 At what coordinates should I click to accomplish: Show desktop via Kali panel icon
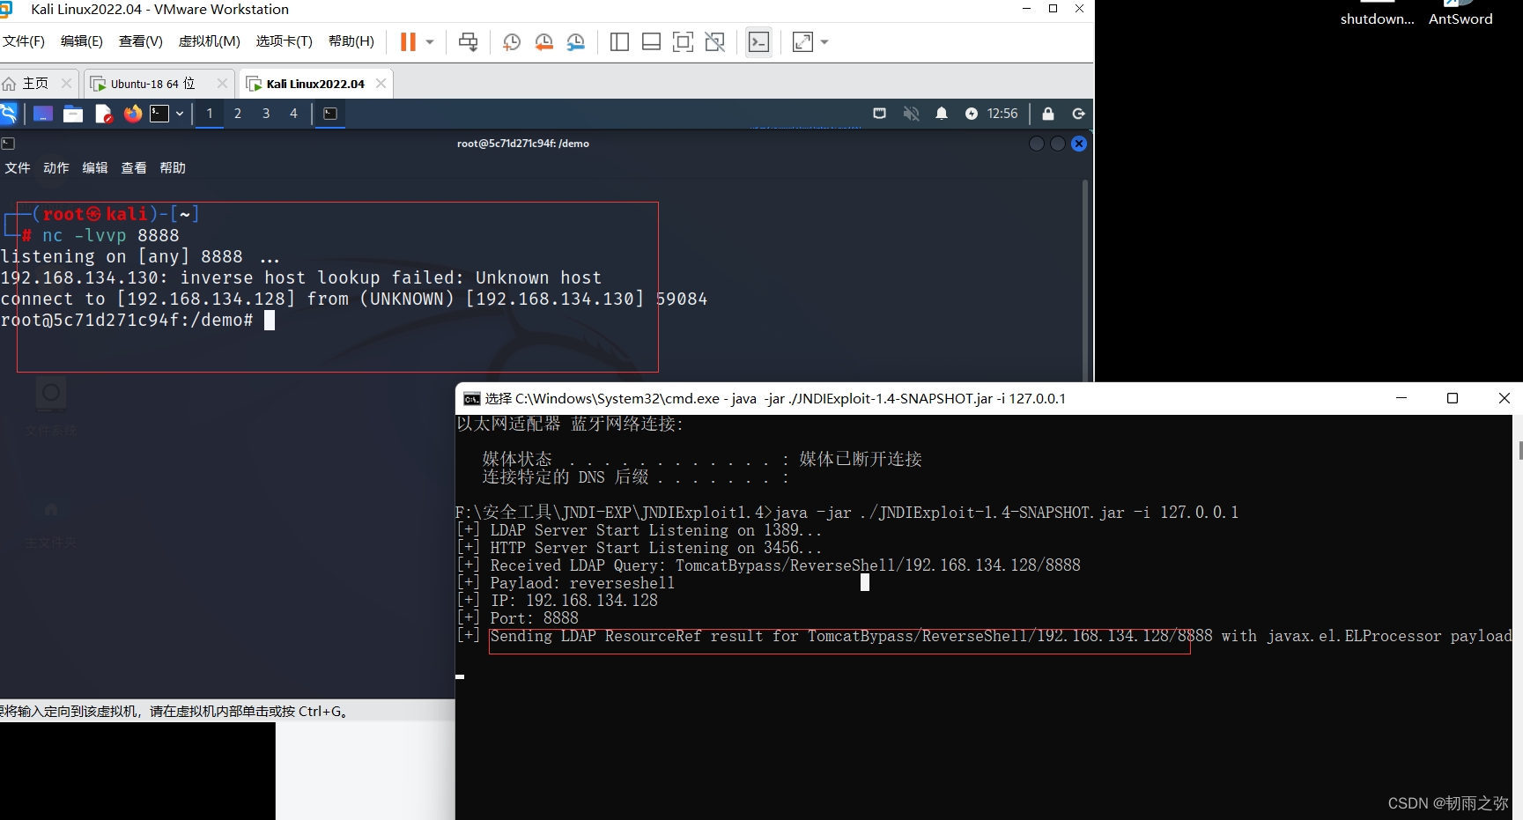pos(43,114)
